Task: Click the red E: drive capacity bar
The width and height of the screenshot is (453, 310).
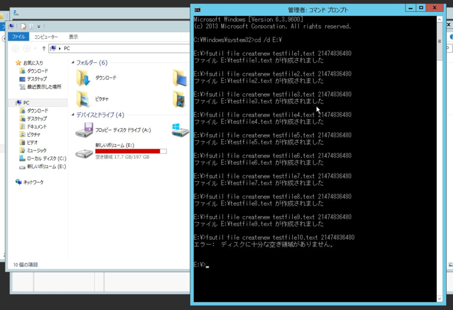Action: click(131, 151)
